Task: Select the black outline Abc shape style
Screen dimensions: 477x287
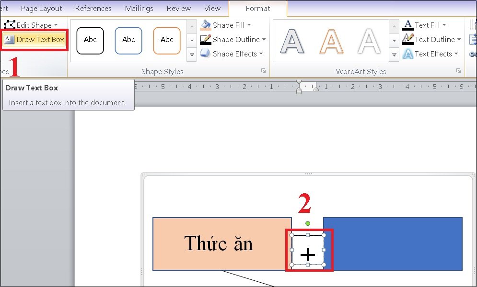Action: (90, 40)
